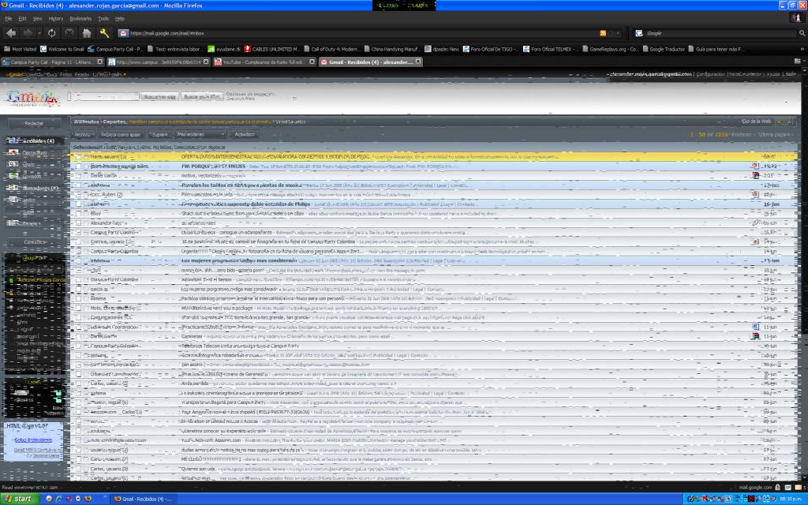Viewport: 808px width, 505px height.
Task: Click the Google search engine icon
Action: (639, 33)
